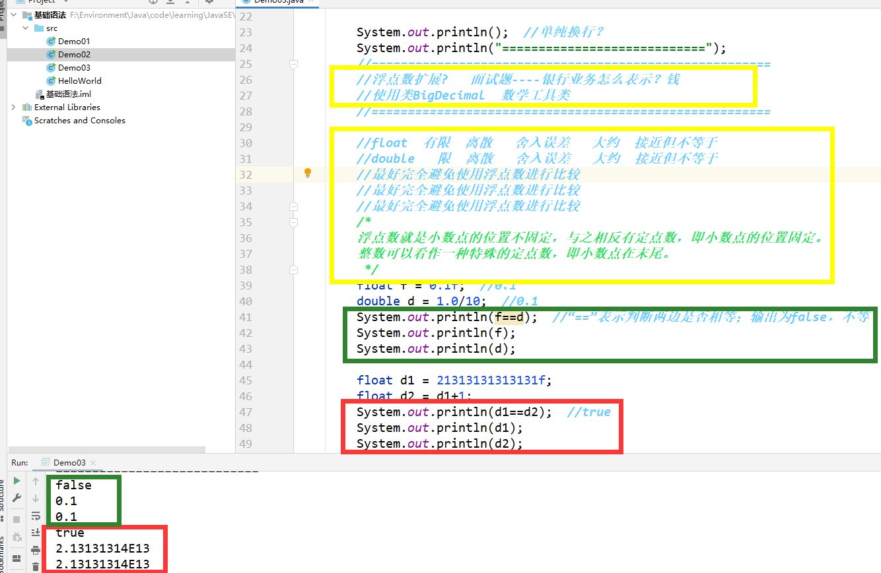Clear console with the trash can icon
The height and width of the screenshot is (573, 881).
36,566
